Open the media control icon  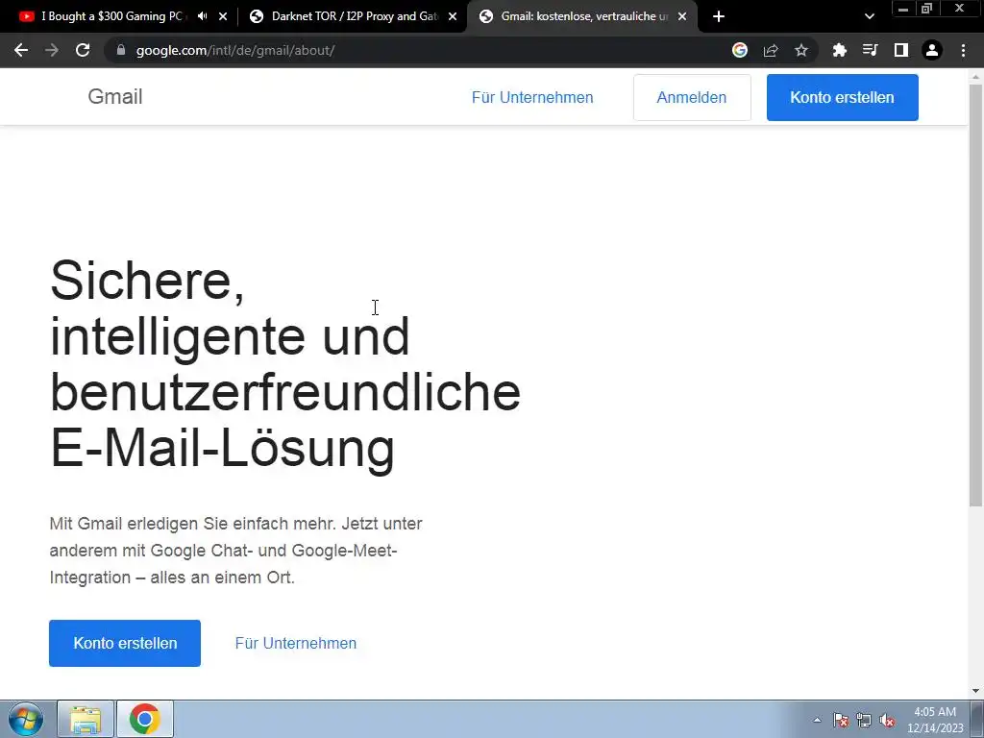[x=871, y=50]
